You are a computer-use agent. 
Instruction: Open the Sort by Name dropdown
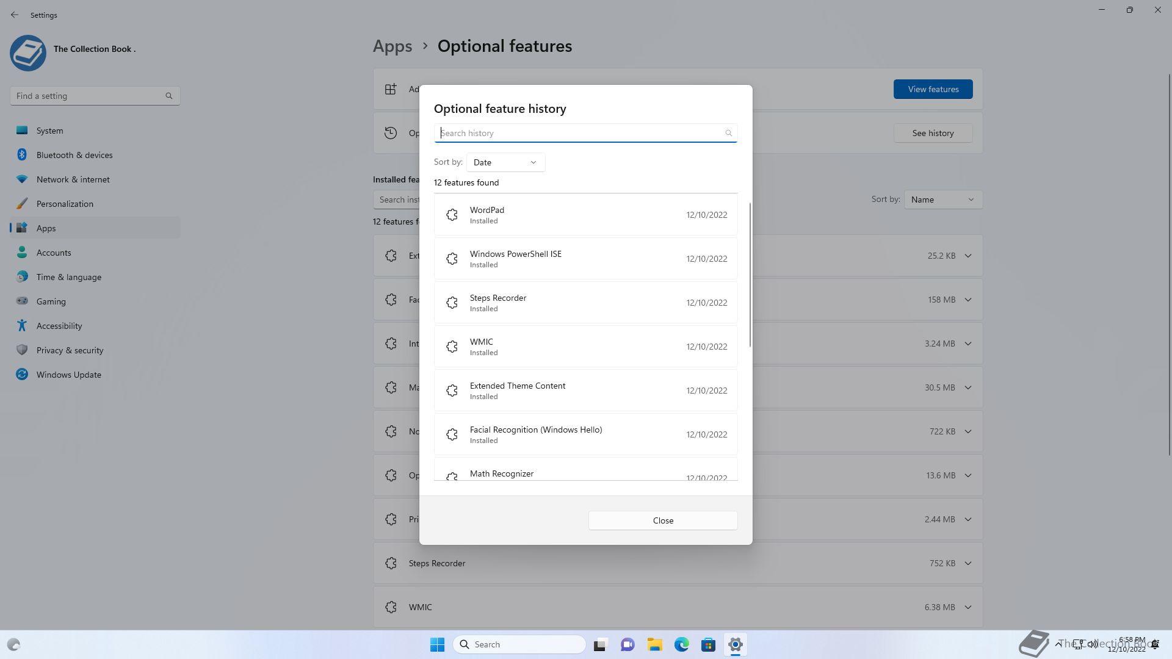[x=942, y=200]
